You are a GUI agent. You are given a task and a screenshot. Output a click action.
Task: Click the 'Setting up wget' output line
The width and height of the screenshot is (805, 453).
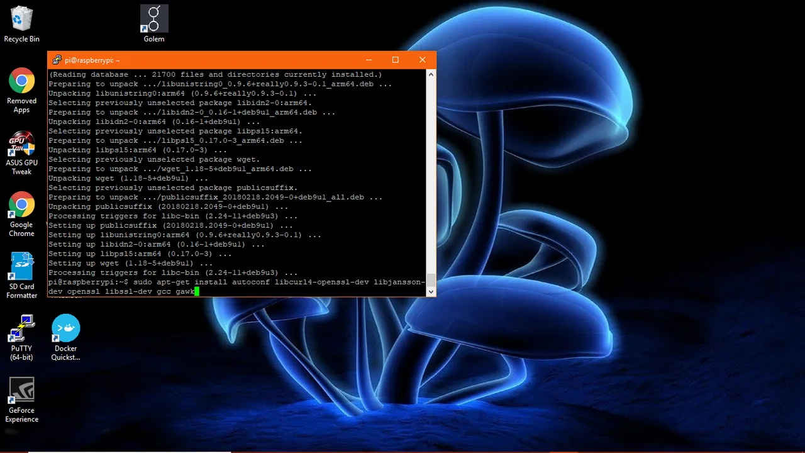pyautogui.click(x=130, y=263)
